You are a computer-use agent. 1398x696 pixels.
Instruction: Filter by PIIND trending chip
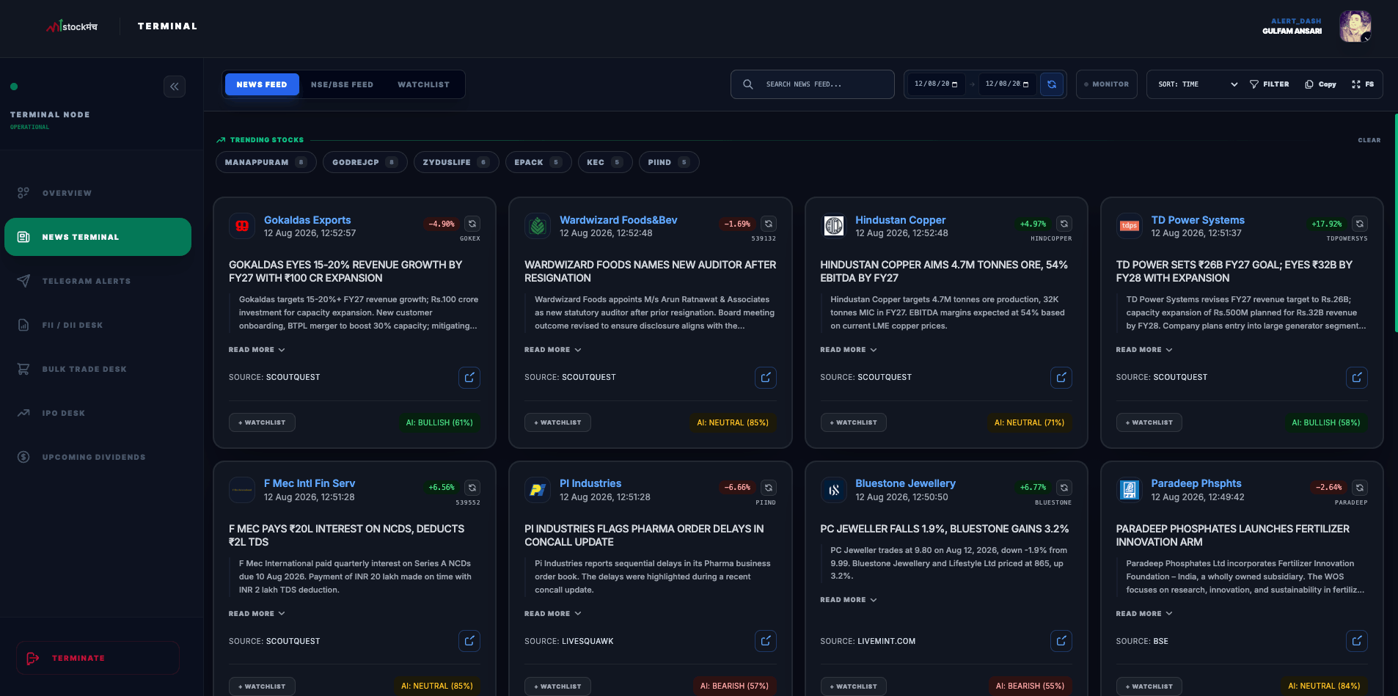[x=669, y=162]
